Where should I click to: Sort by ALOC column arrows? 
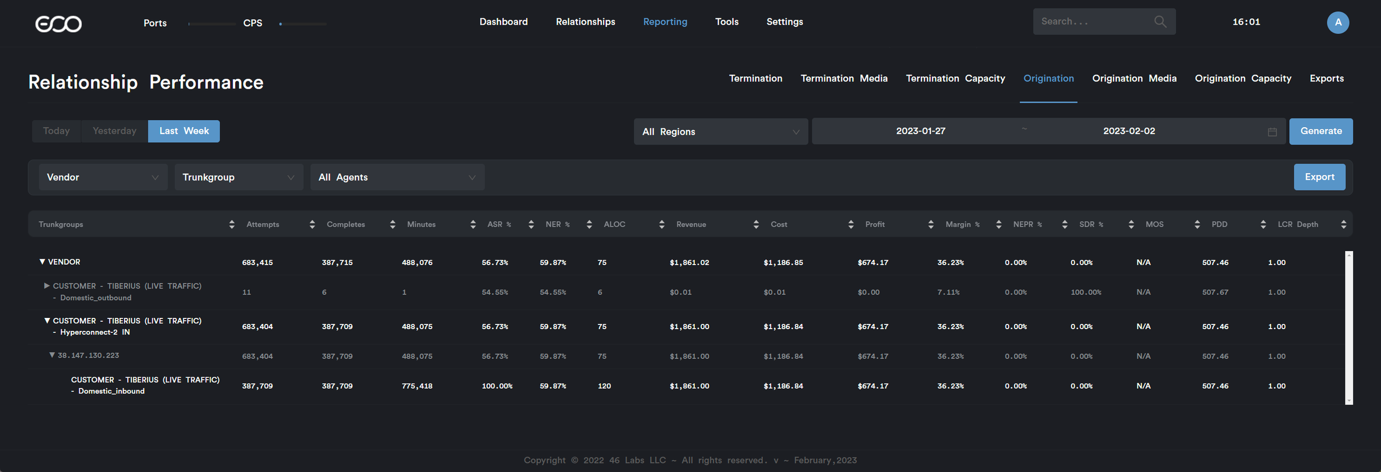(x=662, y=224)
